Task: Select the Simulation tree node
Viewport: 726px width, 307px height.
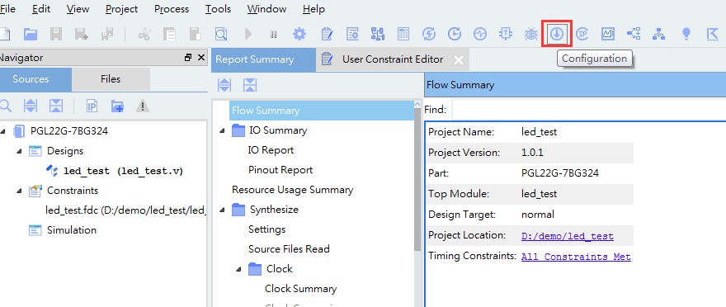Action: (71, 230)
